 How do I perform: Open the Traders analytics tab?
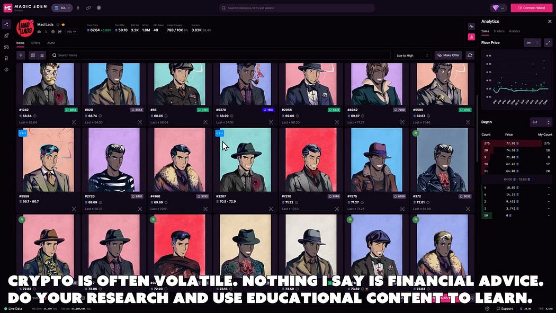(499, 31)
